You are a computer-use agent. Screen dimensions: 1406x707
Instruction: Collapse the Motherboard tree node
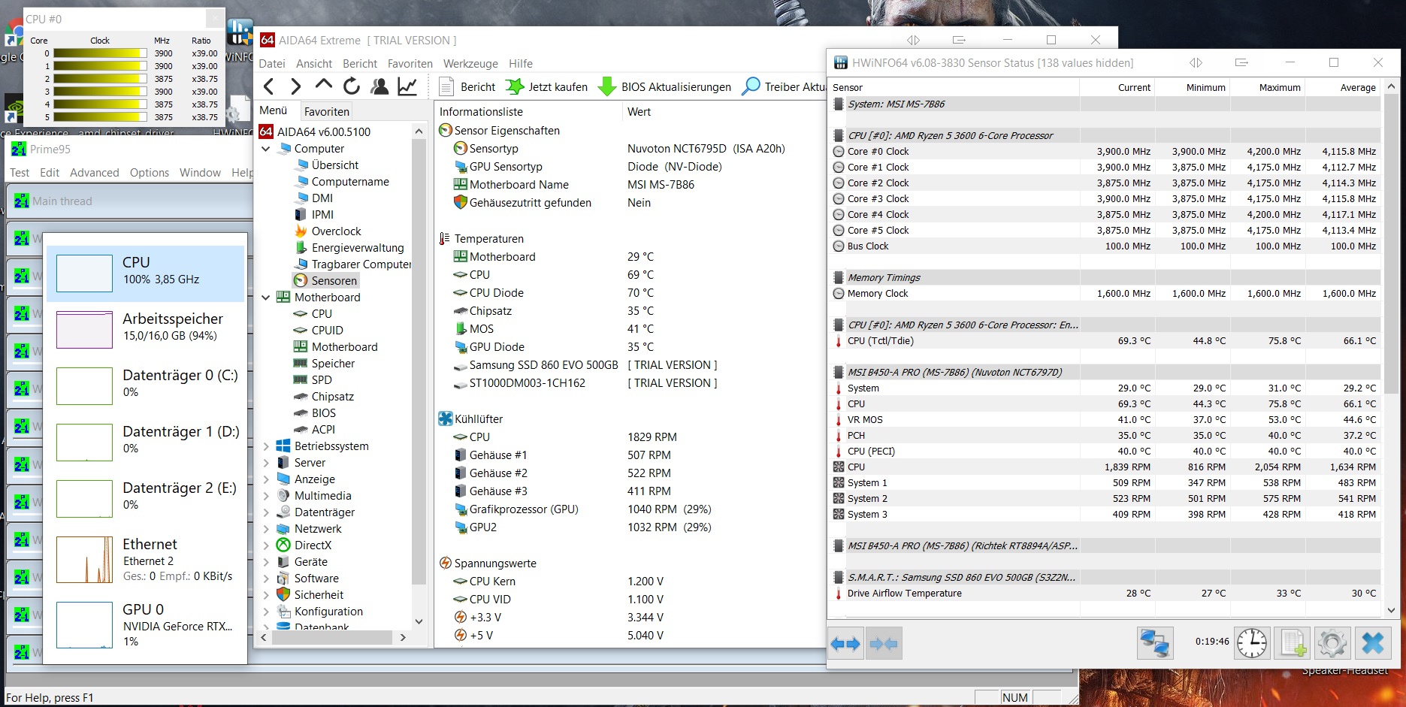tap(266, 298)
